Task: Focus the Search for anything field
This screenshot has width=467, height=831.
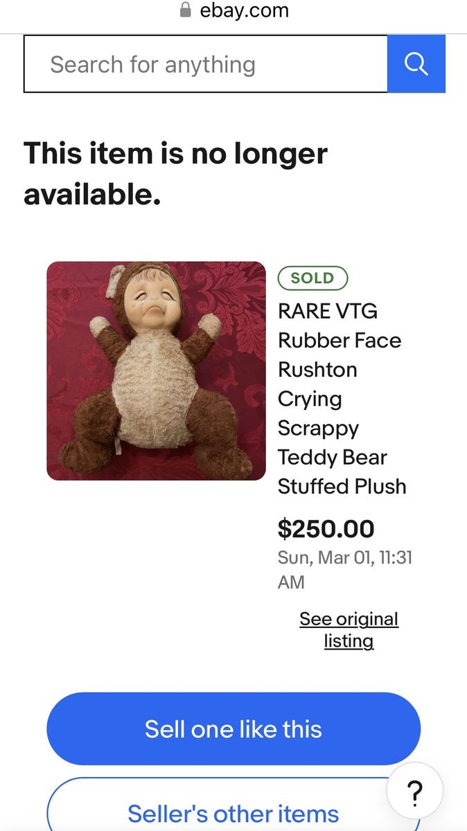Action: tap(205, 64)
